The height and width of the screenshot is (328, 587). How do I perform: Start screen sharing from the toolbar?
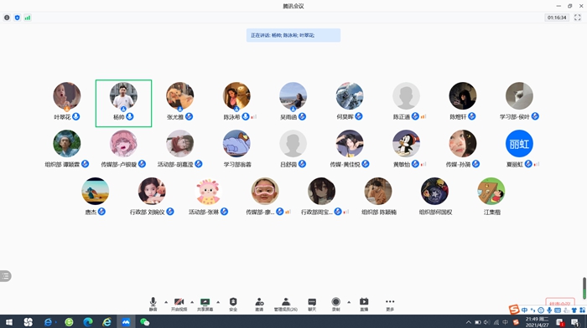[205, 304]
